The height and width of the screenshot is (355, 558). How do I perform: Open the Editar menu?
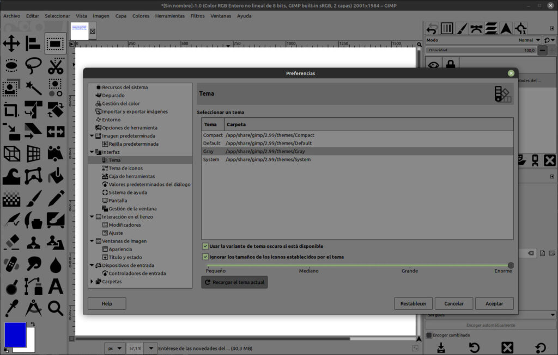(32, 16)
